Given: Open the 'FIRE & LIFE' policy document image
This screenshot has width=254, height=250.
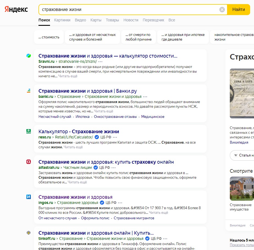Looking at the screenshot, I should pyautogui.click(x=242, y=93).
